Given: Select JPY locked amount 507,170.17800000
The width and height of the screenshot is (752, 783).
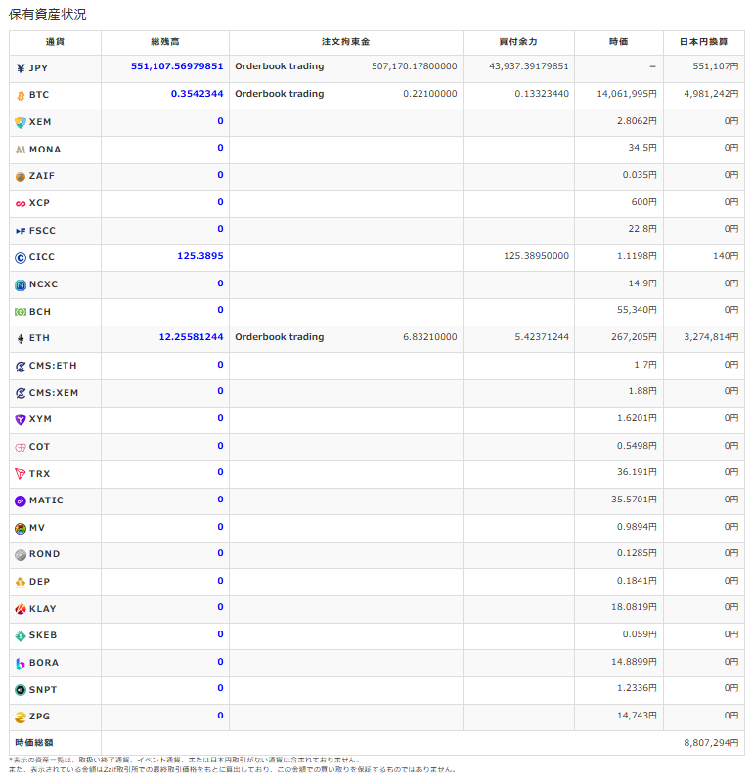Looking at the screenshot, I should point(415,66).
